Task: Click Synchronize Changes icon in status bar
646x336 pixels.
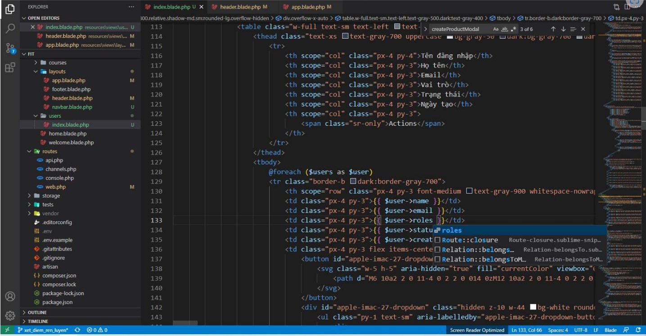Action: coord(77,330)
